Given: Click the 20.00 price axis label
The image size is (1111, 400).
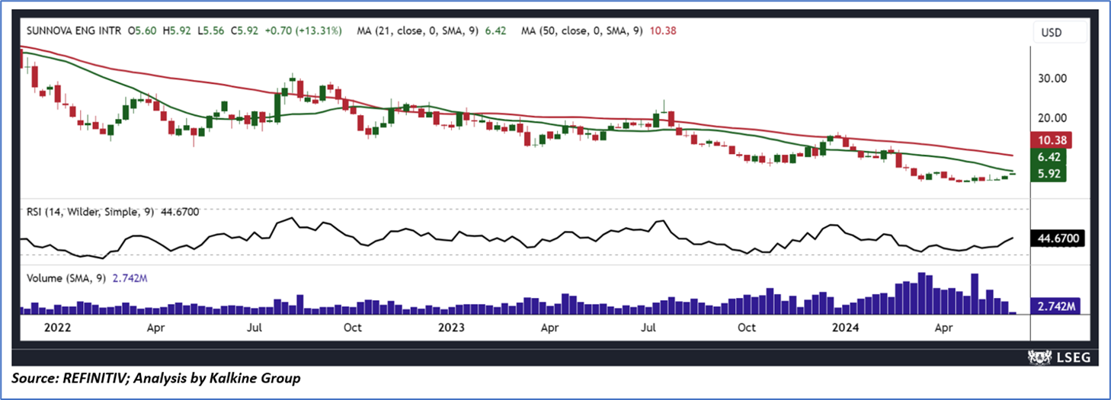Looking at the screenshot, I should tap(1051, 118).
